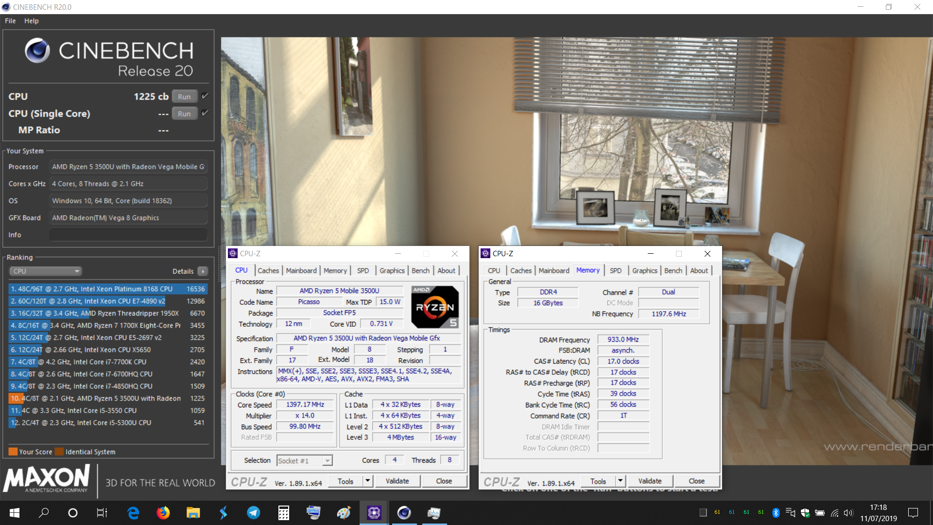Select ranking entry Intel Xeon Platinum 8168
Screen dimensions: 933x525
point(108,289)
